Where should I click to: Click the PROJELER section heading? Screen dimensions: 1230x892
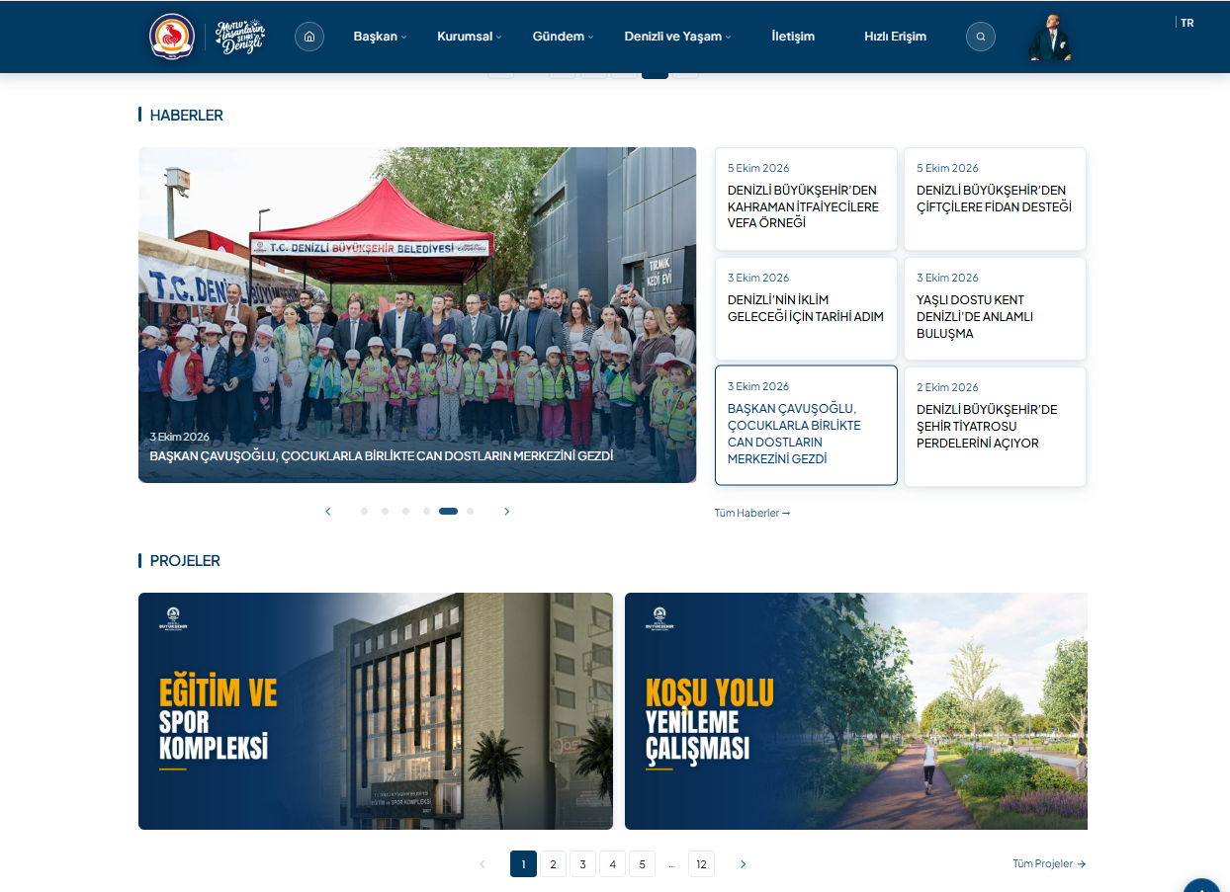(185, 560)
